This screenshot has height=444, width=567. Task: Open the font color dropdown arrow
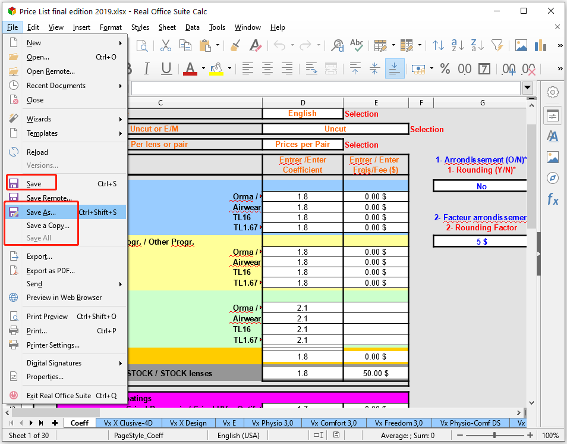[x=203, y=69]
